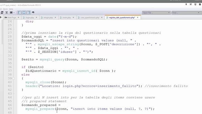Viewport: 202px width, 114px height.
Task: Toggle the right pane visibility button
Action: [x=29, y=13]
